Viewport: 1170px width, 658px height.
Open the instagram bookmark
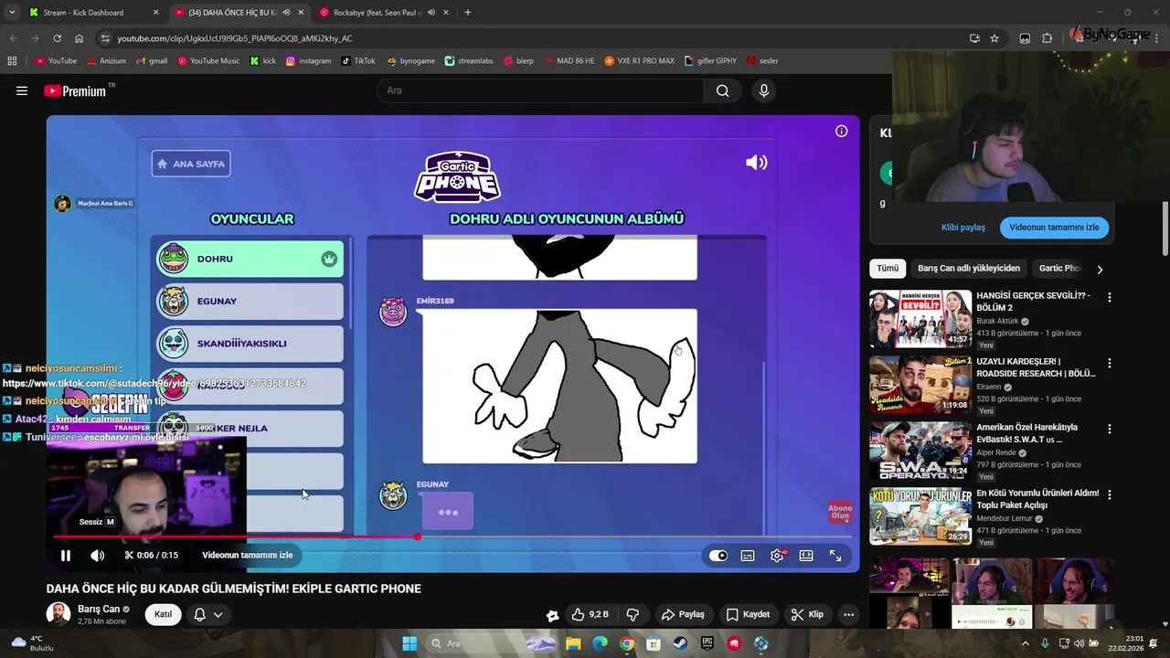309,61
